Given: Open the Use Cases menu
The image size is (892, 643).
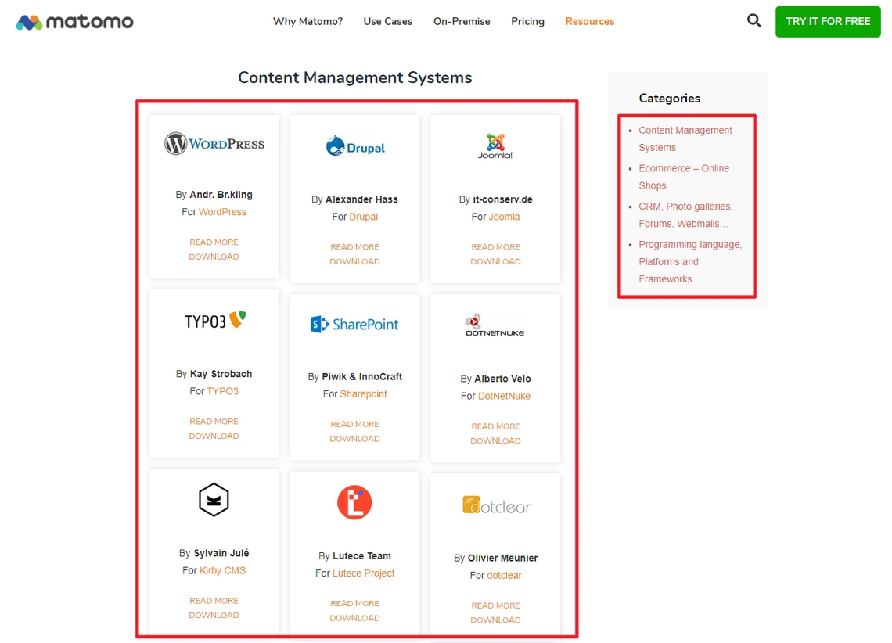Looking at the screenshot, I should point(387,22).
